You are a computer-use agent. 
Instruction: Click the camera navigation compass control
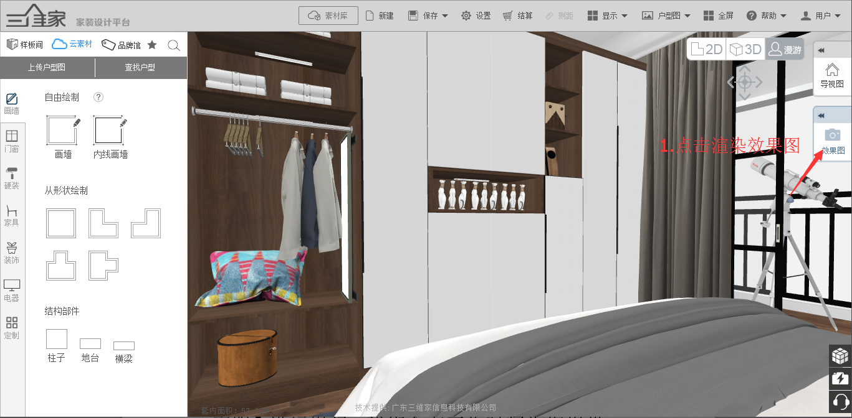point(745,82)
